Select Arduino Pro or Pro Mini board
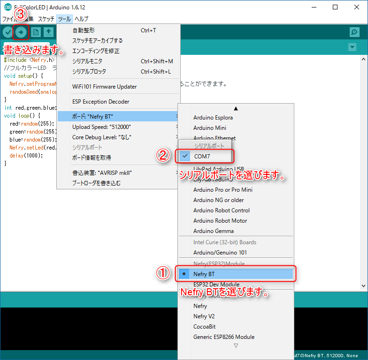The height and width of the screenshot is (360, 368). (x=236, y=189)
